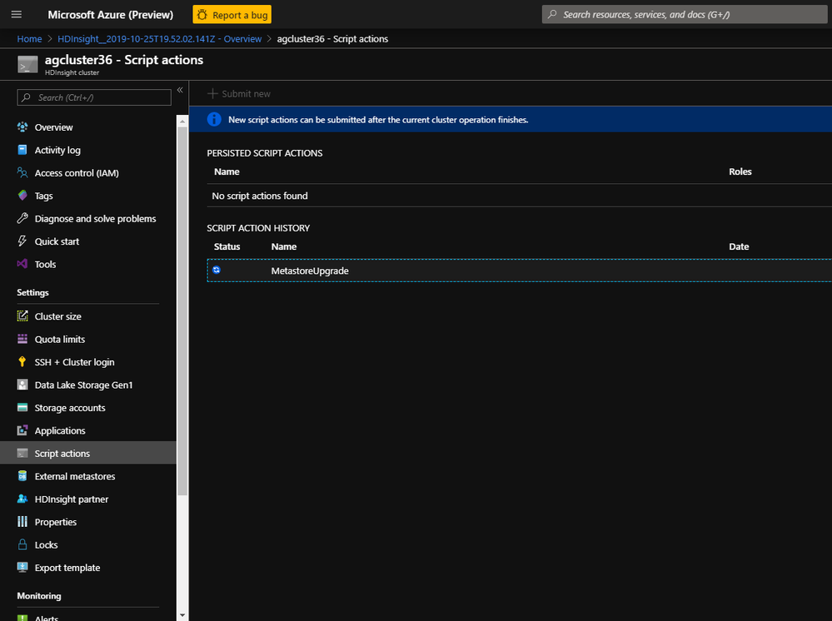Click the sidebar scrollbar up arrow
This screenshot has height=621, width=832.
[182, 122]
